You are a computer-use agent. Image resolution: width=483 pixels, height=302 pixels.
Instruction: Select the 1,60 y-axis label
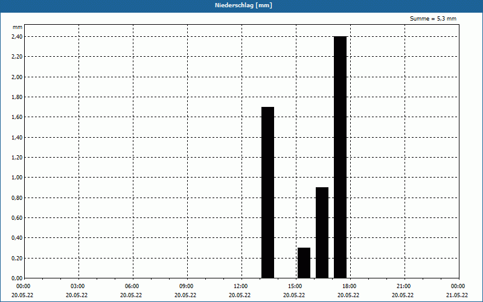(x=17, y=117)
